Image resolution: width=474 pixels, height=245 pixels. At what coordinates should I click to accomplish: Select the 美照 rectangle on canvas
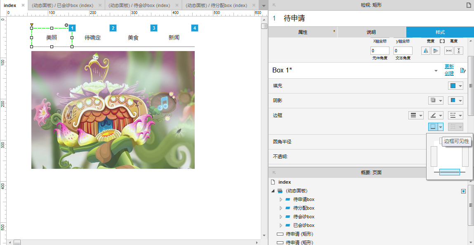pyautogui.click(x=52, y=37)
